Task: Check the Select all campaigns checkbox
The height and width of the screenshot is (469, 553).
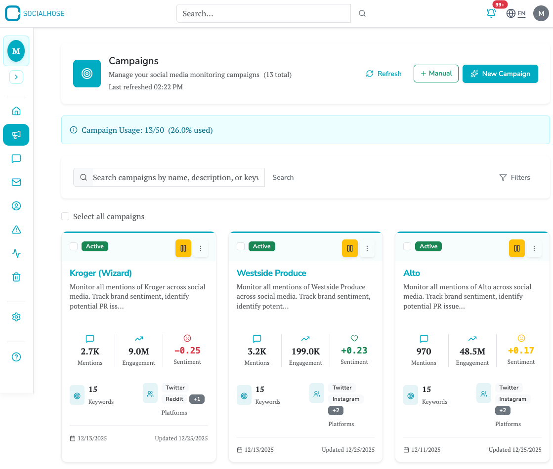Action: (x=65, y=216)
